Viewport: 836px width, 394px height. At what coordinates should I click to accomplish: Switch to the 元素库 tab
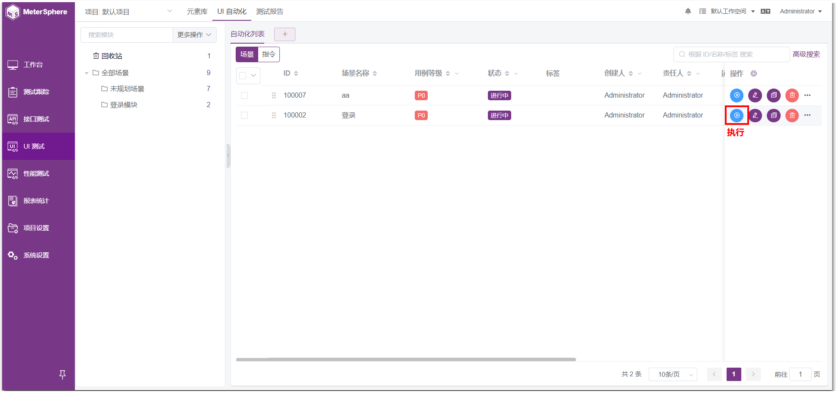197,12
